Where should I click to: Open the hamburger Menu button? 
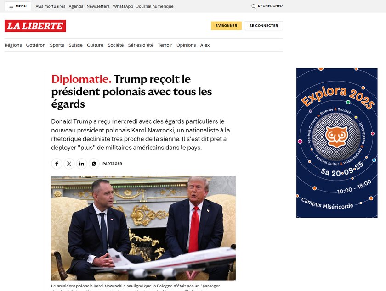coord(18,6)
